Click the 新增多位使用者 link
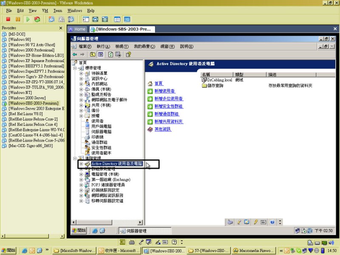The width and height of the screenshot is (340, 255). (x=169, y=99)
